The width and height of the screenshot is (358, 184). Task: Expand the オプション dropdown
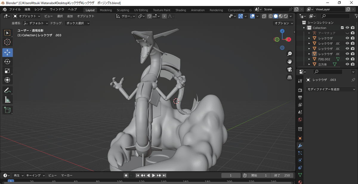pyautogui.click(x=283, y=23)
